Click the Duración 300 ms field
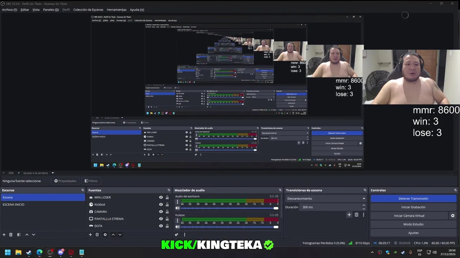The height and width of the screenshot is (258, 460). (331, 207)
